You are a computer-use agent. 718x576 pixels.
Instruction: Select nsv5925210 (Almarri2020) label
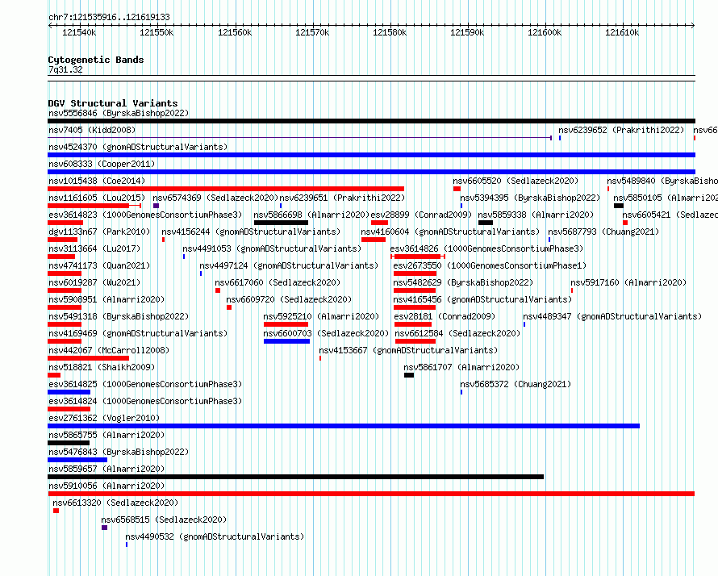pyautogui.click(x=321, y=316)
